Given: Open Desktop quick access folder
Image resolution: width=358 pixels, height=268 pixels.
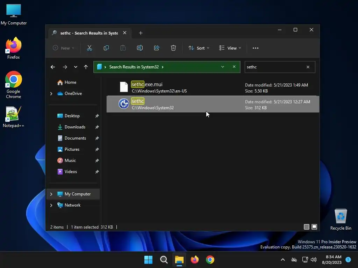Looking at the screenshot, I should [x=72, y=116].
